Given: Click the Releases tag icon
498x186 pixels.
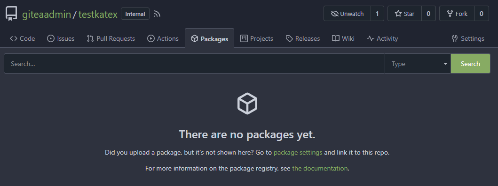Looking at the screenshot, I should pyautogui.click(x=289, y=38).
